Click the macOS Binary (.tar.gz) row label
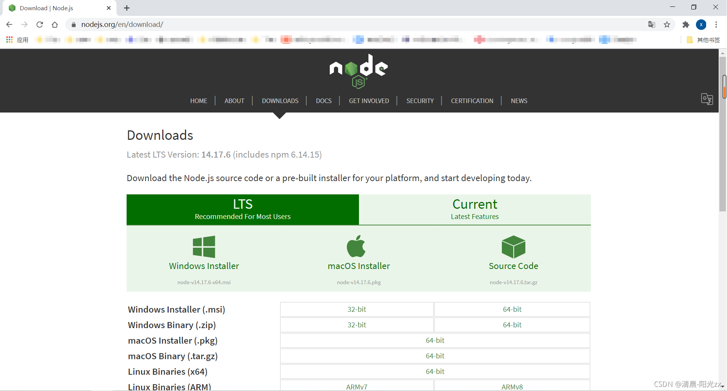This screenshot has width=727, height=391. (x=173, y=356)
